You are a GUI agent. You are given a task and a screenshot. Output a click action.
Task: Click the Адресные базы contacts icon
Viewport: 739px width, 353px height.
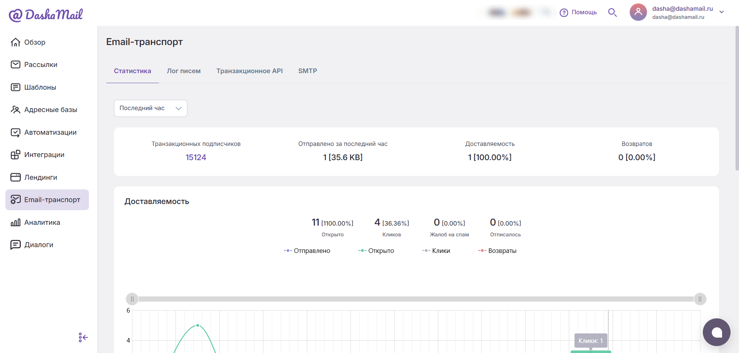pos(15,110)
